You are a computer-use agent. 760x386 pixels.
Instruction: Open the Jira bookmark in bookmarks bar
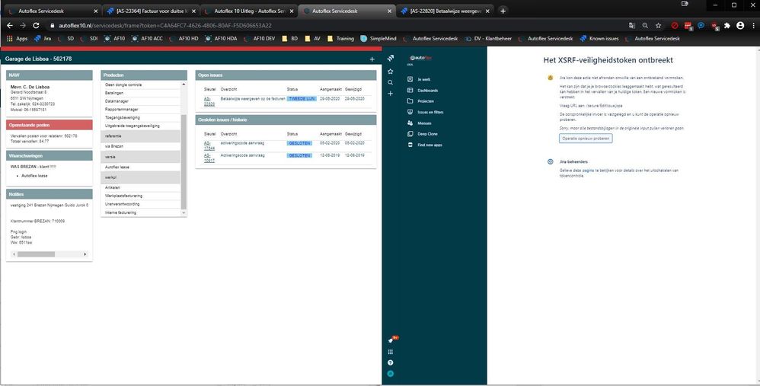pyautogui.click(x=43, y=39)
